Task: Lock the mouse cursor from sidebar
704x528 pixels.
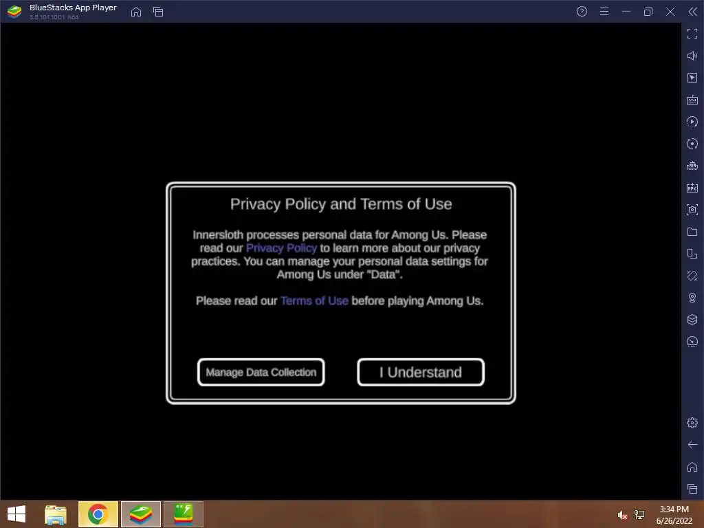Action: pyautogui.click(x=692, y=78)
